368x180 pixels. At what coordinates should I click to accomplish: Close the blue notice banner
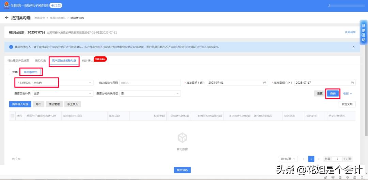(x=353, y=47)
